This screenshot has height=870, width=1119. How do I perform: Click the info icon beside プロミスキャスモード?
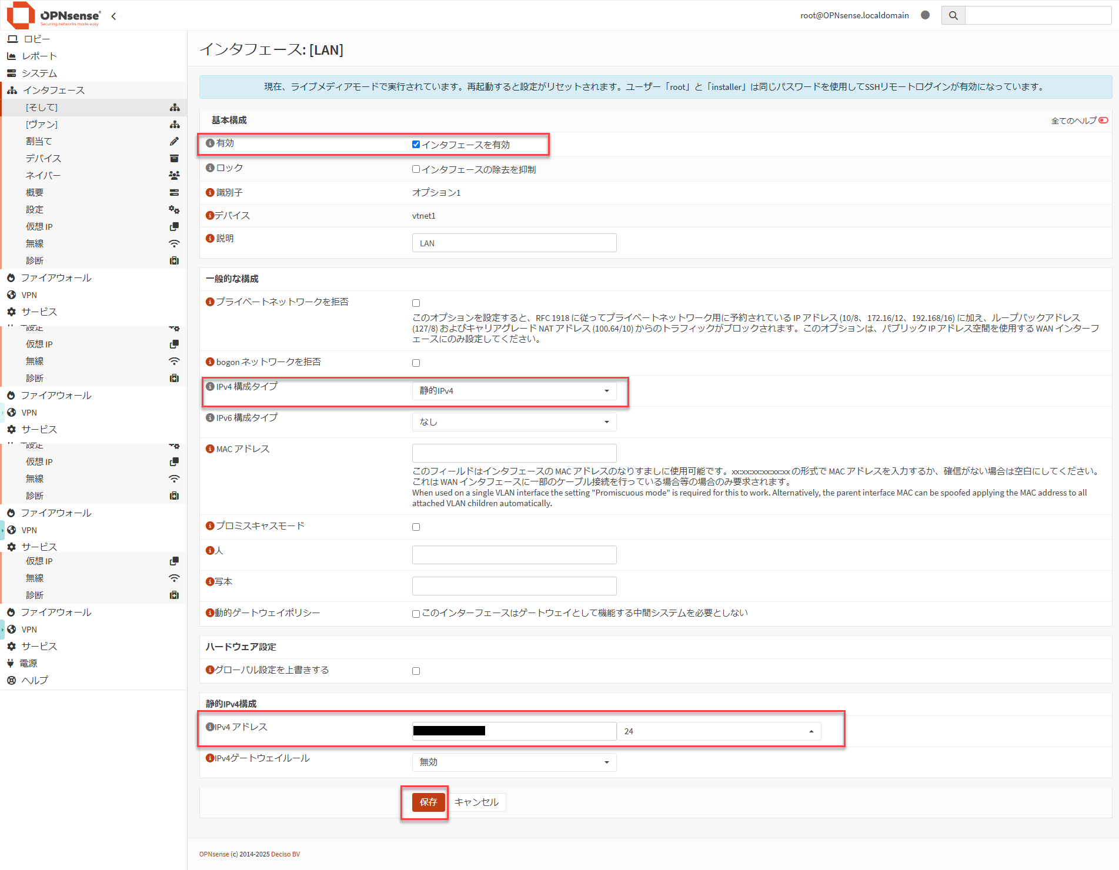tap(210, 526)
